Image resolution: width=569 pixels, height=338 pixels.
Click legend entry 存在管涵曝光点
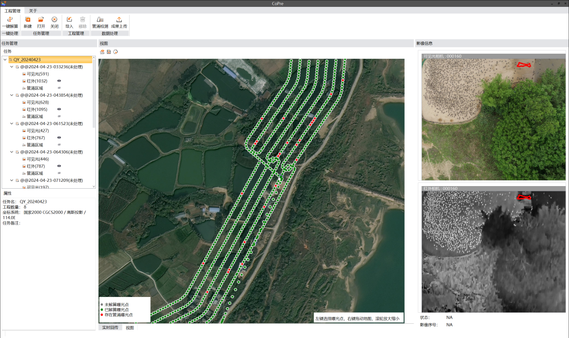119,315
